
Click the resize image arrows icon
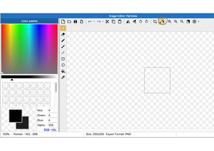(162, 21)
